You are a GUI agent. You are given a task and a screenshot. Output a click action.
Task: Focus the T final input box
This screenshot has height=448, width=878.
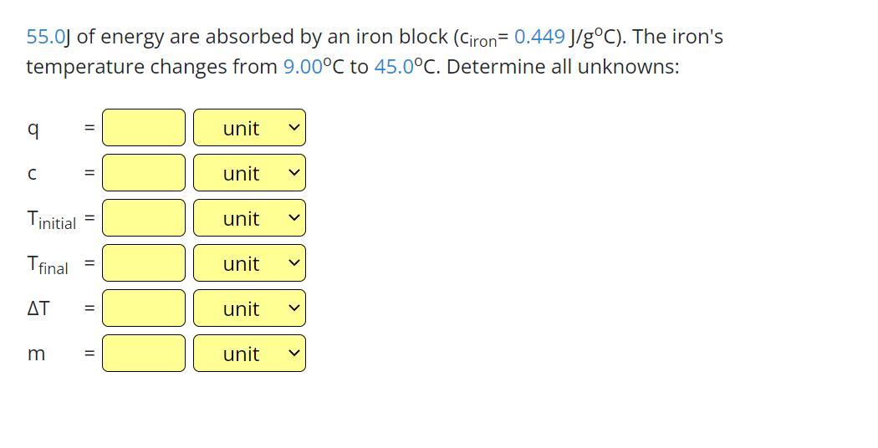tap(144, 263)
